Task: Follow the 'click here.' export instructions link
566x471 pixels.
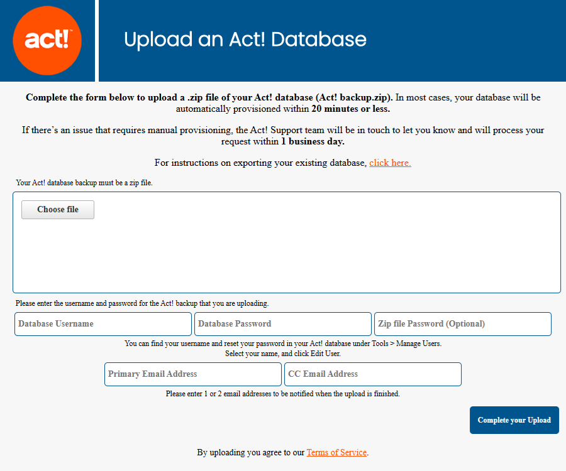Action: (x=390, y=163)
